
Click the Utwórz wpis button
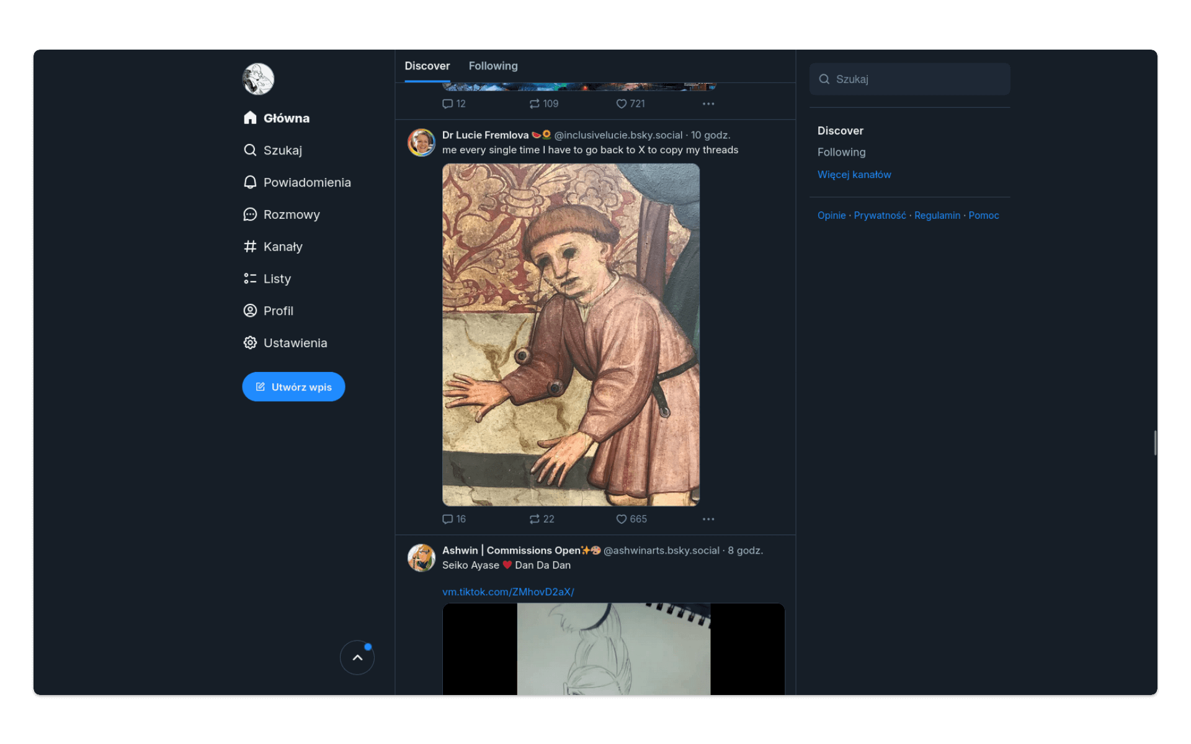pos(293,387)
